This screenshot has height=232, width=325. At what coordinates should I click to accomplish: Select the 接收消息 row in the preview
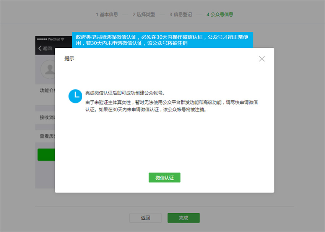[x=47, y=117]
